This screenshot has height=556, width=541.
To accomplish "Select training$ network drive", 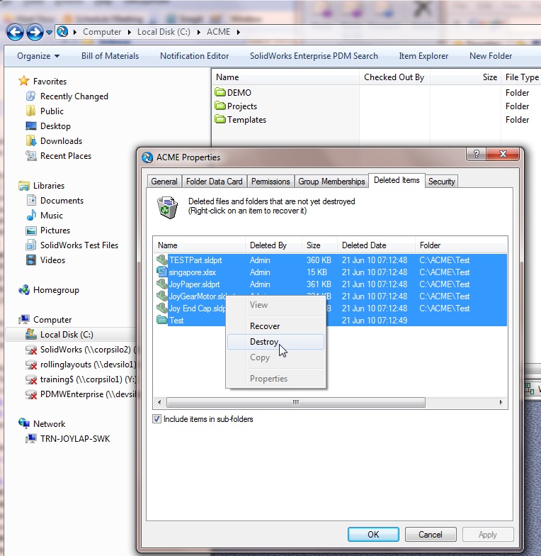I will click(x=88, y=379).
